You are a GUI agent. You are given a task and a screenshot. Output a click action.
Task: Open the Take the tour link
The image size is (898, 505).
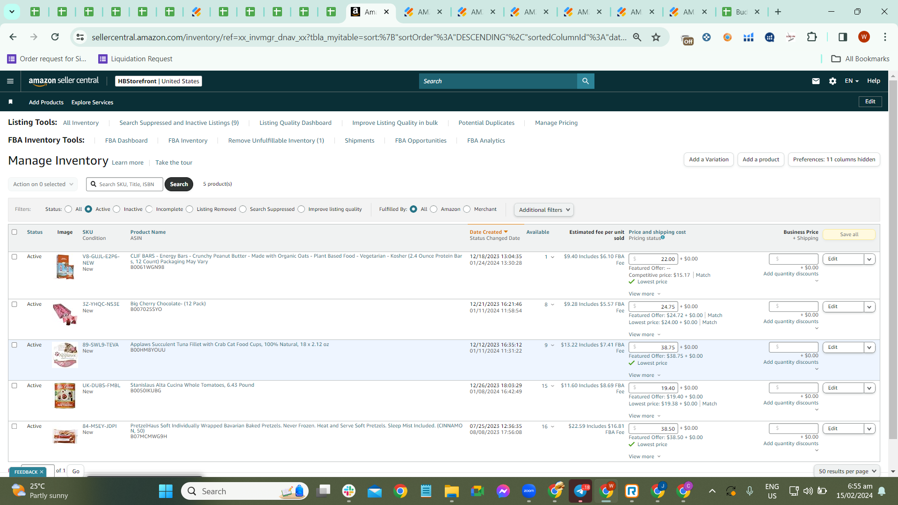[174, 162]
